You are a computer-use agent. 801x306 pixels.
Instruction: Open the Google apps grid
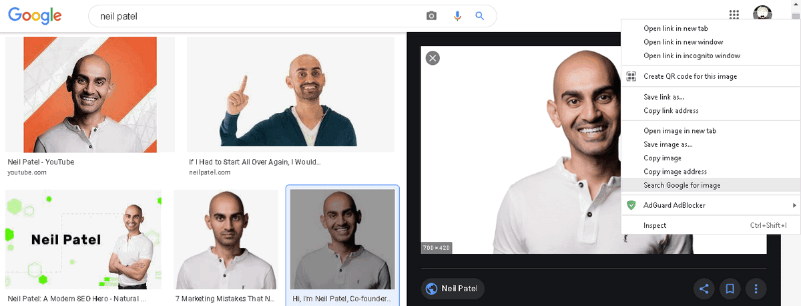[x=734, y=15]
